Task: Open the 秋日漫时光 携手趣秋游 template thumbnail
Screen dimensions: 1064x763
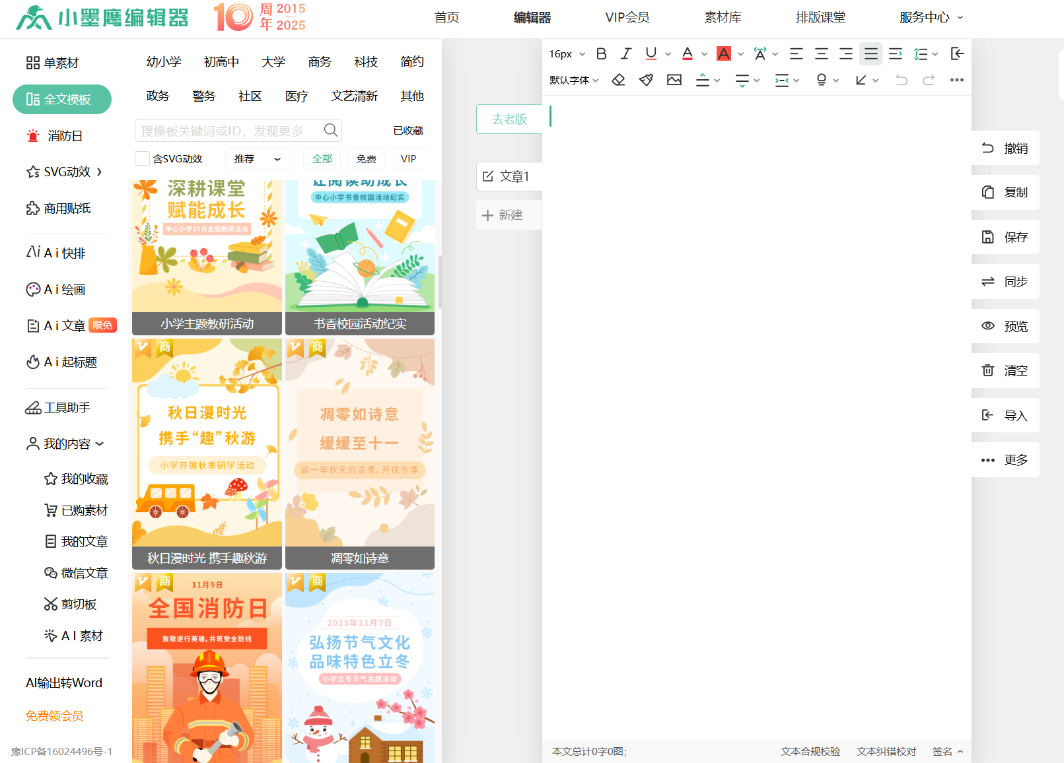Action: tap(207, 453)
